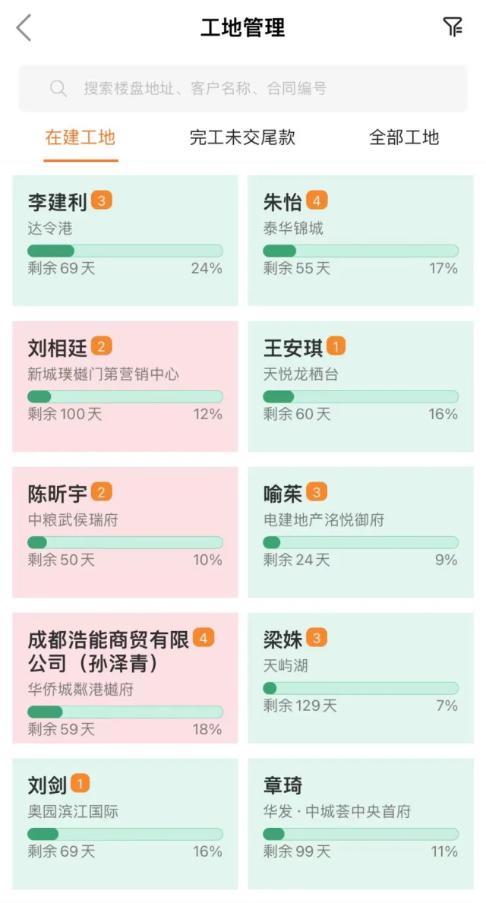Switch to 完工未交尾款 tab
486x903 pixels.
pos(242,137)
